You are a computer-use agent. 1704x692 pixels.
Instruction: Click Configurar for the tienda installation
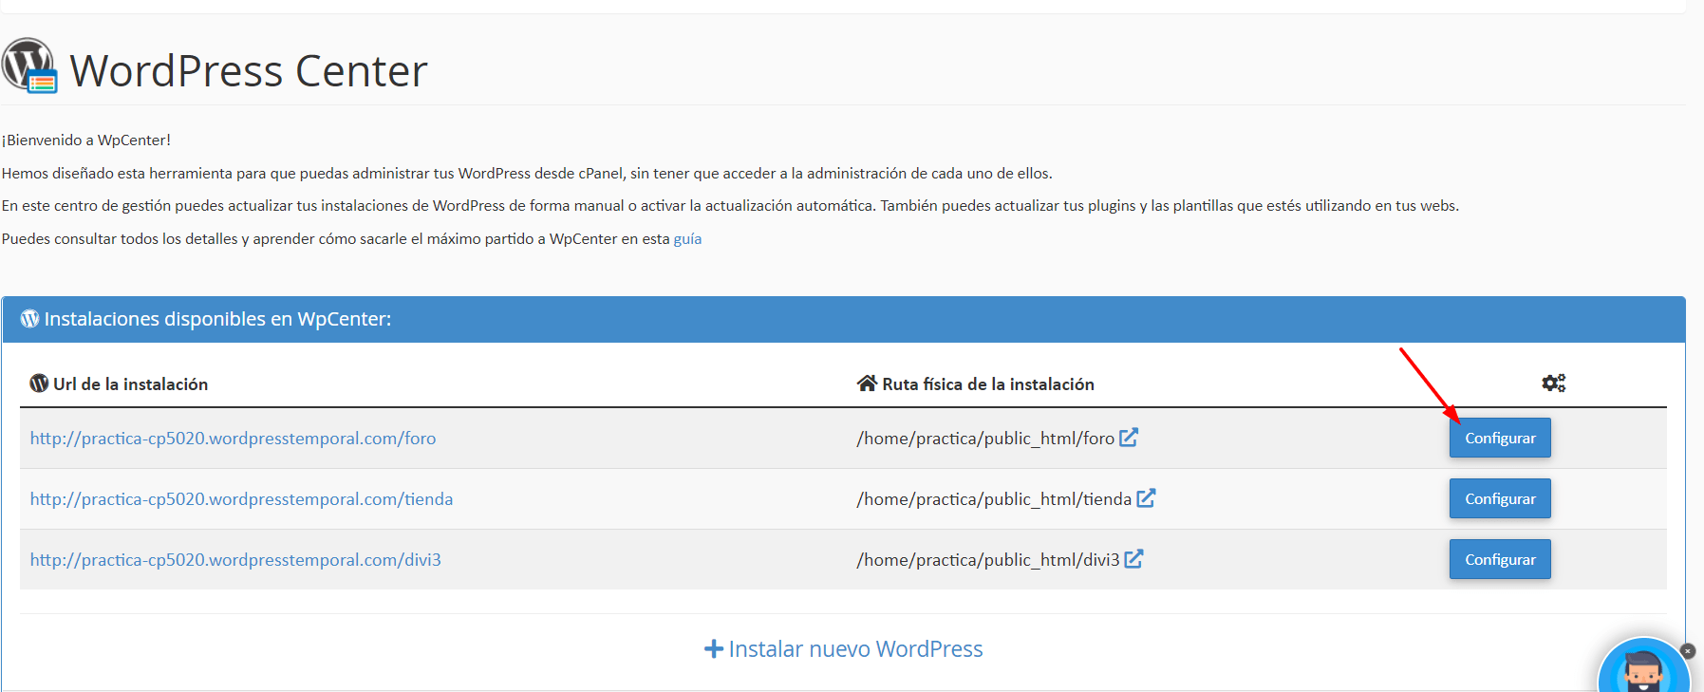click(x=1500, y=498)
